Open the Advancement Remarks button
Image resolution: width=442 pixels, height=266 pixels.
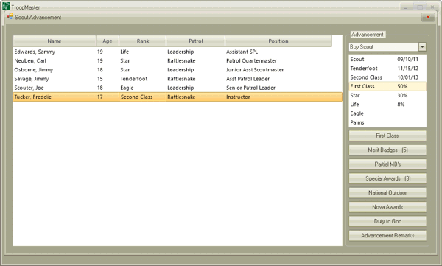(x=387, y=236)
